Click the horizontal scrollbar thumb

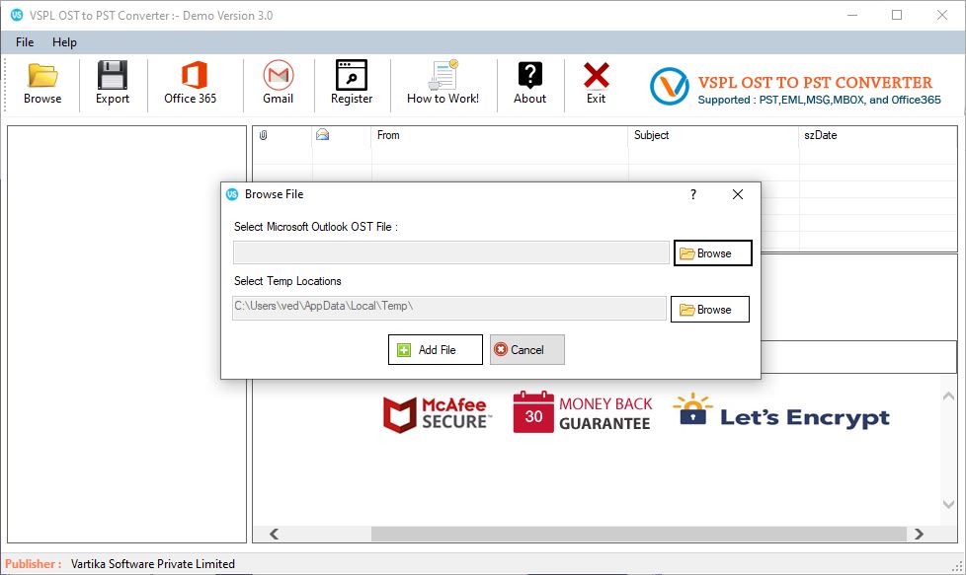[x=638, y=534]
